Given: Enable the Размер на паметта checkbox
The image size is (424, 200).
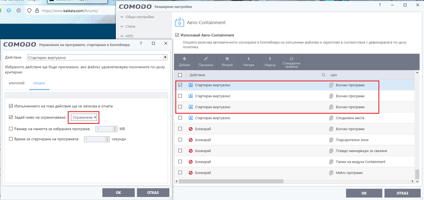Looking at the screenshot, I should coord(11,129).
